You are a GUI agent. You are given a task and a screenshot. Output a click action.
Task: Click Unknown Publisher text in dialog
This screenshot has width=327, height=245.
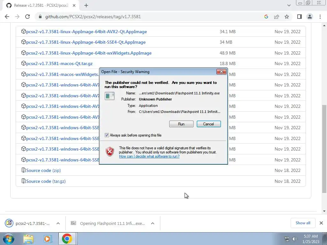tap(156, 99)
